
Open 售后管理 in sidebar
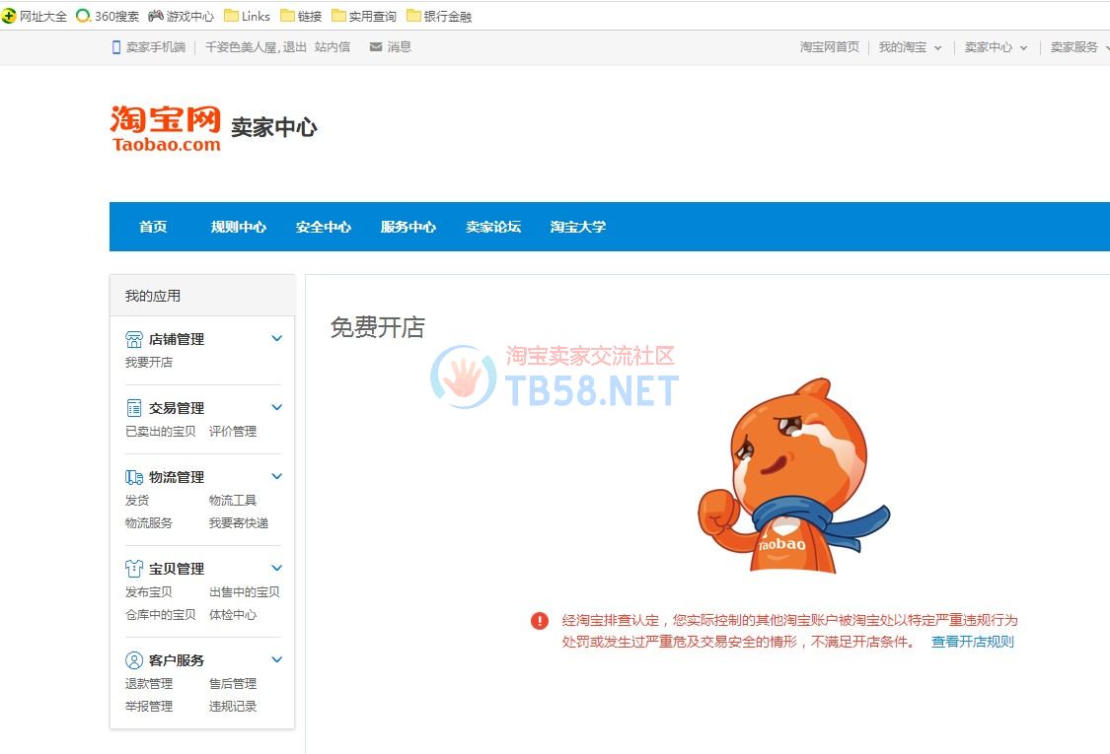coord(233,683)
